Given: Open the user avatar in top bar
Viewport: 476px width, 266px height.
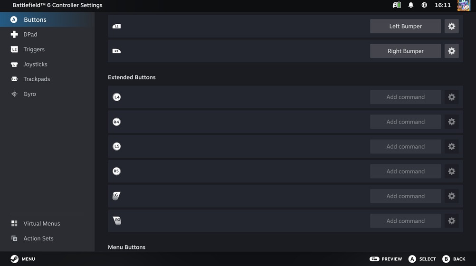Looking at the screenshot, I should (464, 5).
